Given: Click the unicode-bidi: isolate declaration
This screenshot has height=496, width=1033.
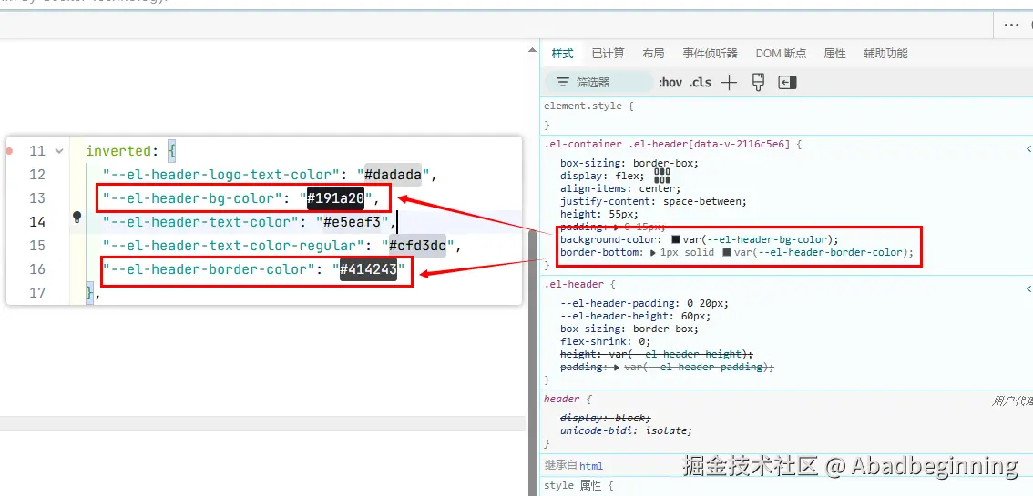Looking at the screenshot, I should pos(627,430).
